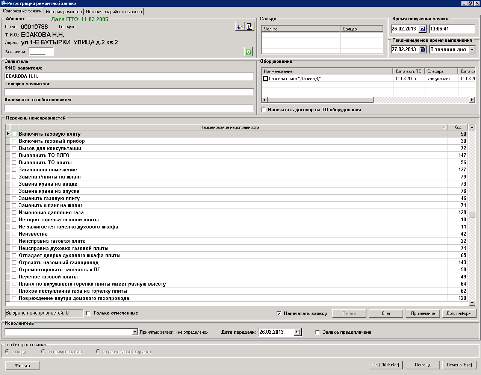Open 'История аварийных вызовов' tab
481x375 pixels.
[x=113, y=12]
